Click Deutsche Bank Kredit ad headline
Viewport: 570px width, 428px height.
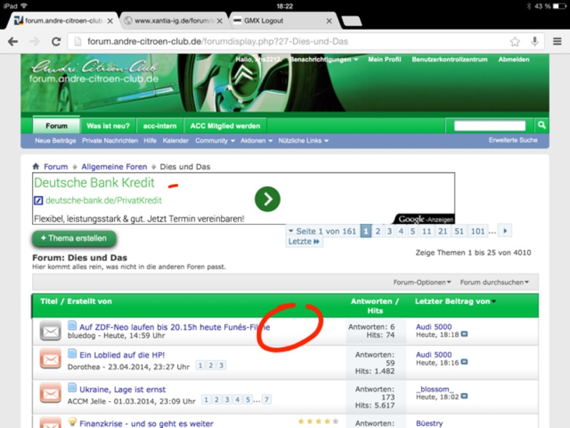pos(94,183)
